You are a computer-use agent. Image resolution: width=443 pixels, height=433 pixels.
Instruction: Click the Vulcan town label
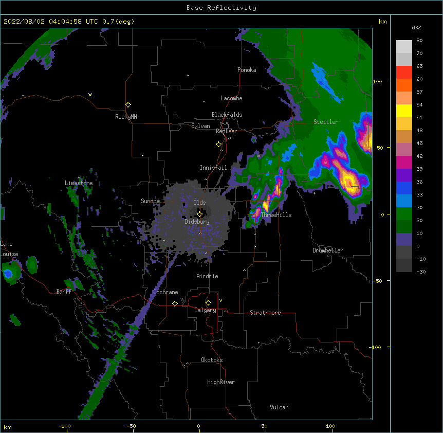click(279, 407)
